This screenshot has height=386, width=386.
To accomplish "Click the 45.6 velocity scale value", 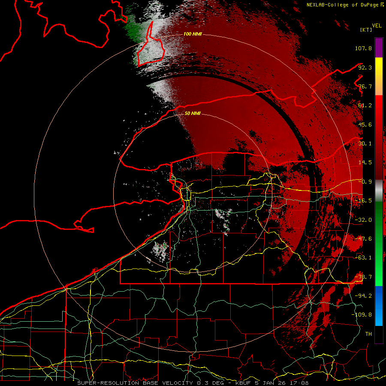I will pos(365,124).
